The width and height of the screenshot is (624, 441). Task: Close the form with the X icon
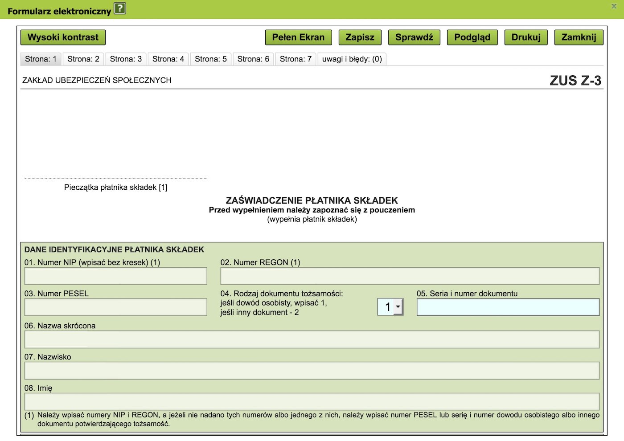point(614,6)
